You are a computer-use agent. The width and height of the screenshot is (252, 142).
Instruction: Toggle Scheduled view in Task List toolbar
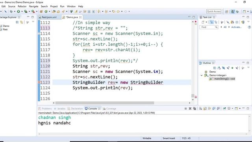[216, 22]
